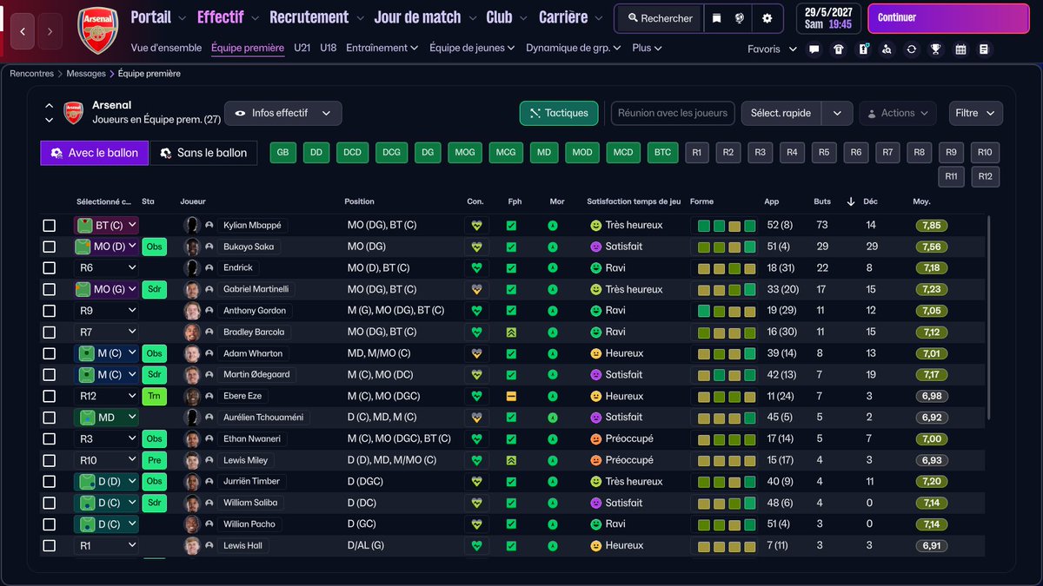Click Endrick's morale icon

553,267
